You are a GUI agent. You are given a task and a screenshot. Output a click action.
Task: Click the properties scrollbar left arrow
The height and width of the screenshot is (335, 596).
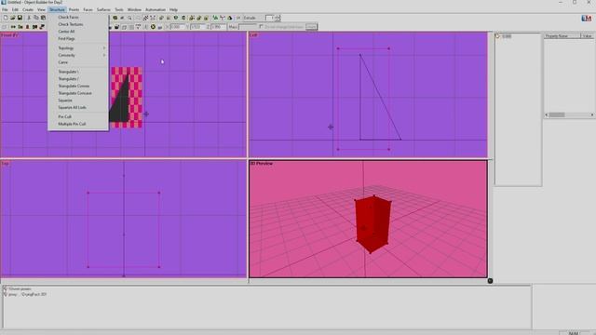547,114
